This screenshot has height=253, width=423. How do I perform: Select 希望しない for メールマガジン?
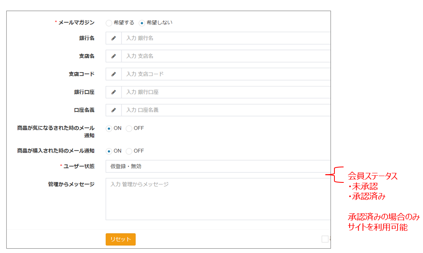[142, 23]
